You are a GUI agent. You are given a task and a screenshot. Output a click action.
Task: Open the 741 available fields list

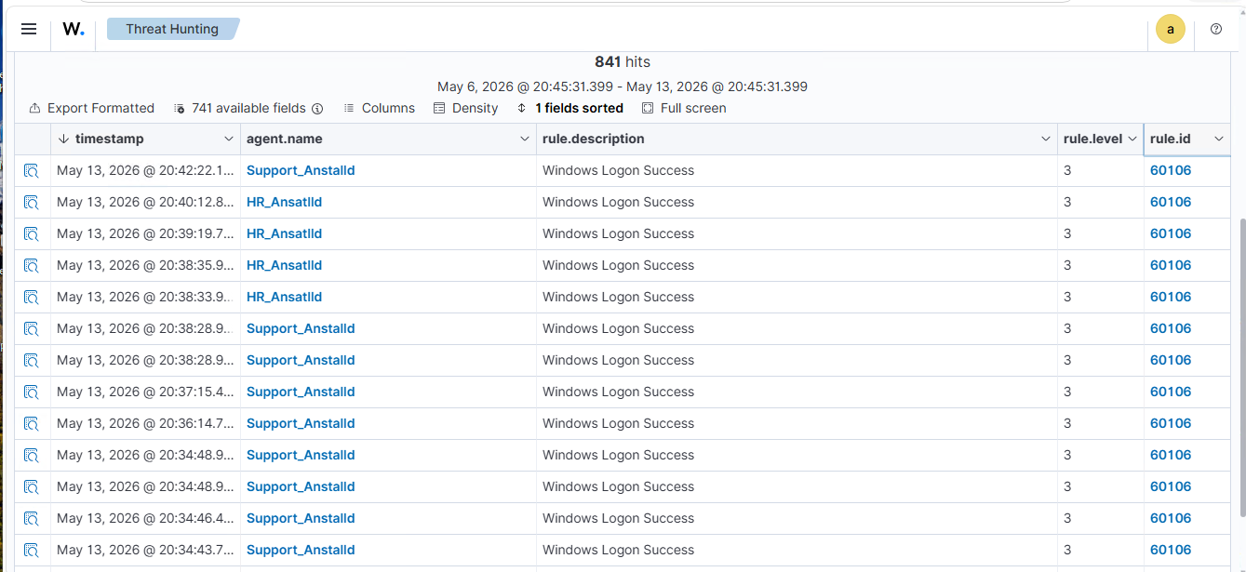[240, 108]
